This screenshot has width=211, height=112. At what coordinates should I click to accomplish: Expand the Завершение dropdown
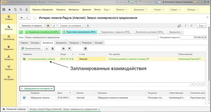(175, 32)
